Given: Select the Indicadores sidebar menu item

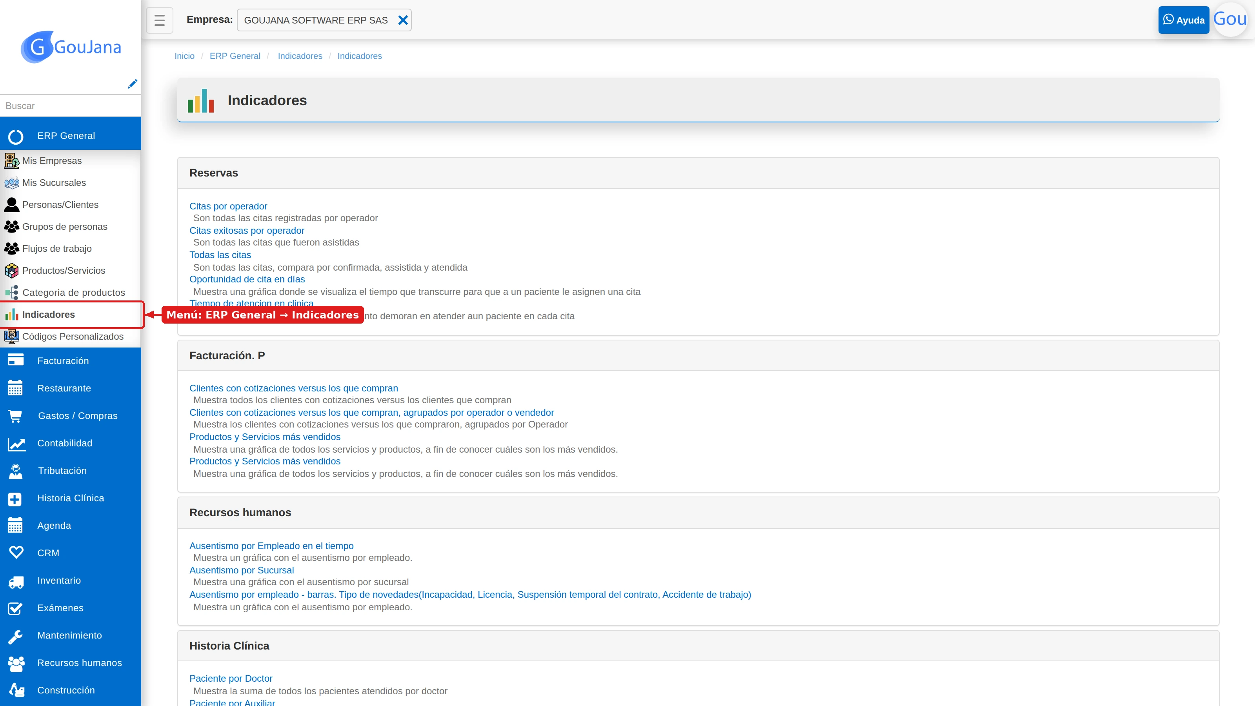Looking at the screenshot, I should pos(71,314).
